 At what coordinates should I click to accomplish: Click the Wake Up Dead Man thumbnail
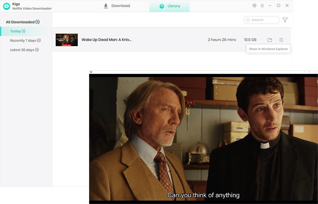(x=67, y=40)
